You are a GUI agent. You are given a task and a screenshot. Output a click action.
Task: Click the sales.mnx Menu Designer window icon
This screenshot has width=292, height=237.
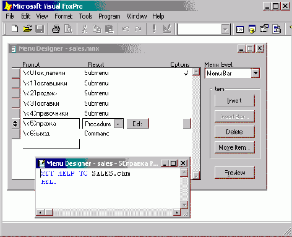(x=14, y=49)
